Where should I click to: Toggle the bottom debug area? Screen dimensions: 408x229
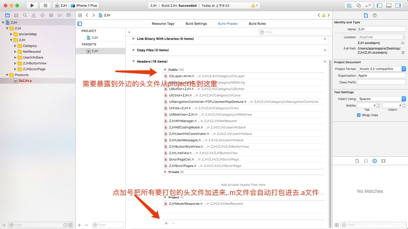pos(389,6)
